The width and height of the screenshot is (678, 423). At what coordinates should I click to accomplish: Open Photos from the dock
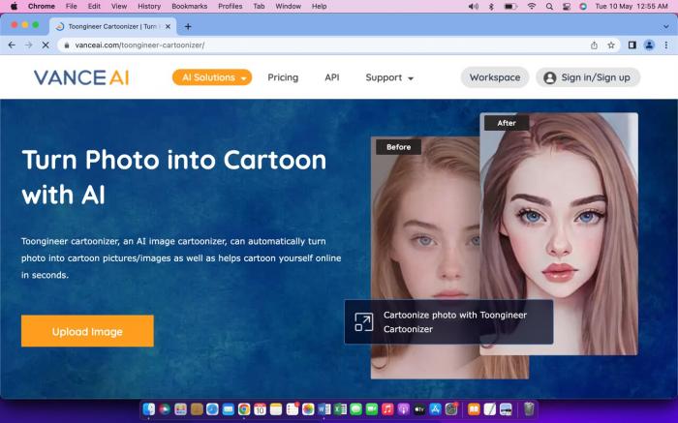[308, 409]
